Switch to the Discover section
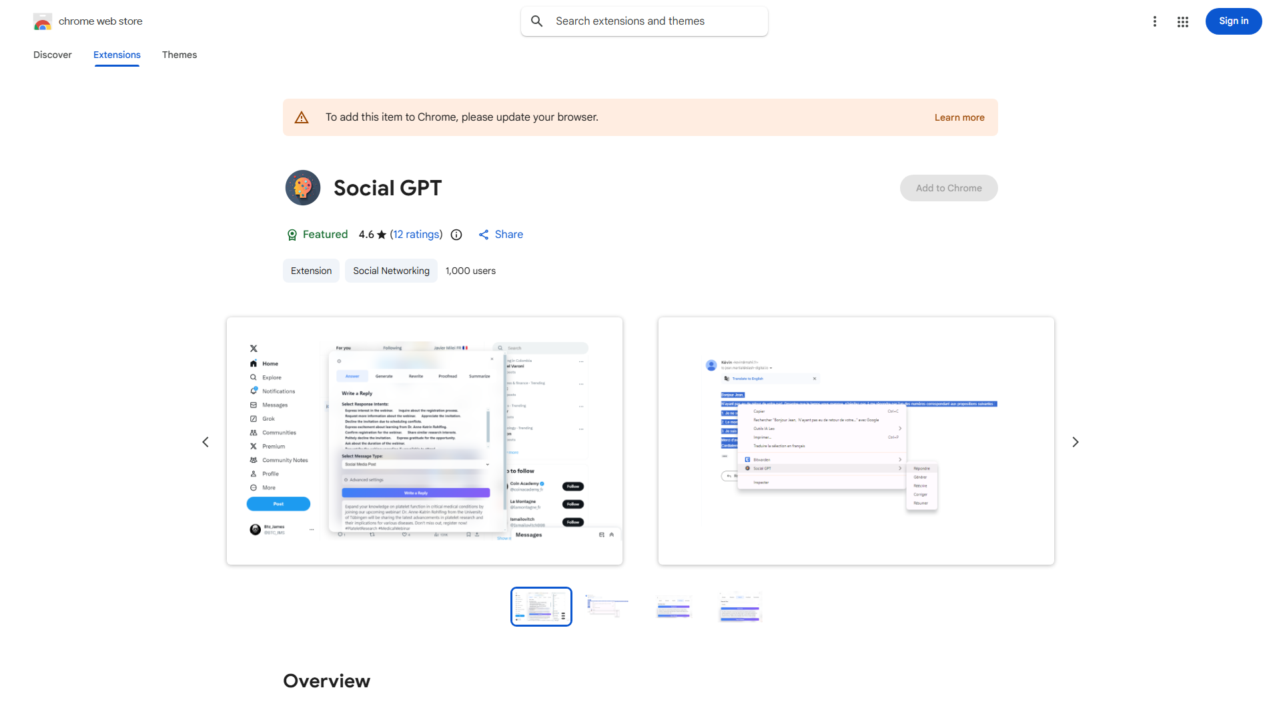1281x720 pixels. [52, 55]
